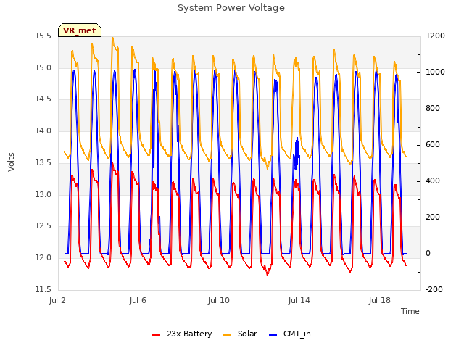Click the Jul 18 x-axis tick label
This screenshot has height=348, width=464.
tap(380, 301)
